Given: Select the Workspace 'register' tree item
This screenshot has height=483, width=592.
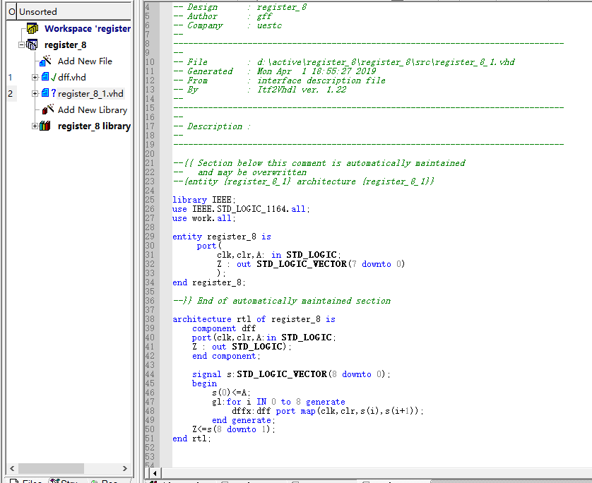Looking at the screenshot, I should (88, 29).
